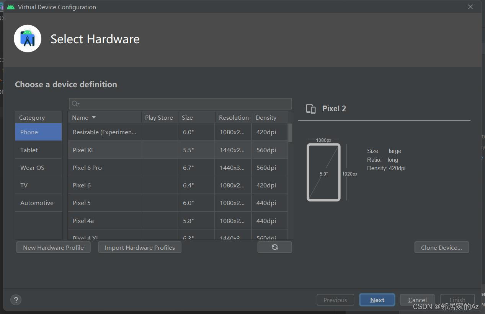Viewport: 485px width, 314px height.
Task: Select the Phone category
Action: click(39, 132)
